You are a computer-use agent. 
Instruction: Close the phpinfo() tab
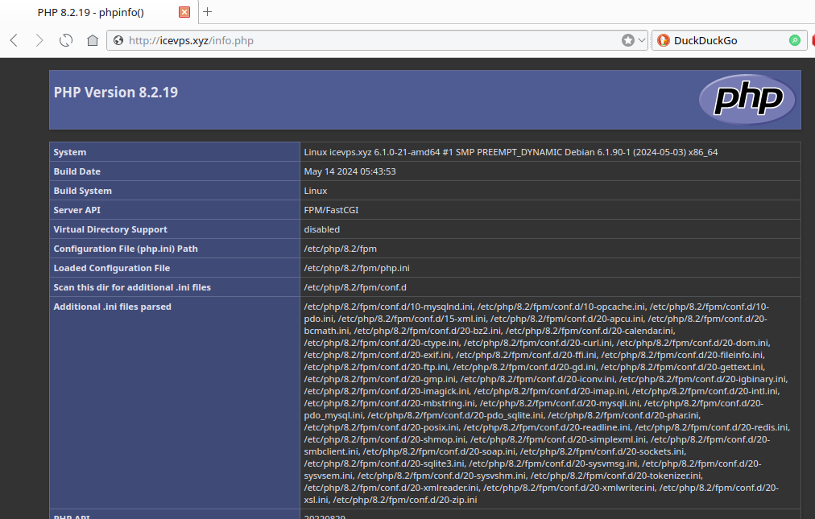(x=184, y=12)
